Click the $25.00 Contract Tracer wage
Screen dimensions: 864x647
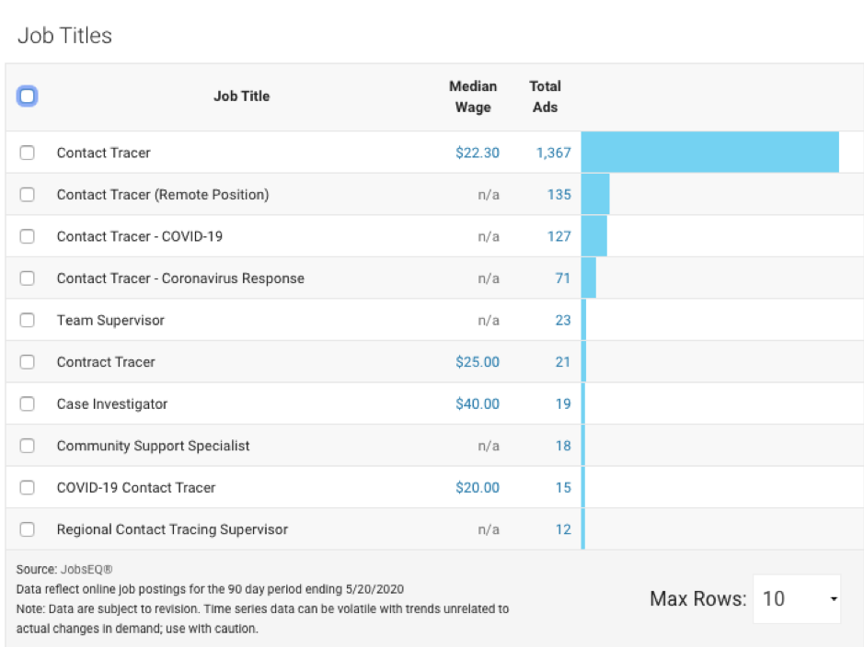point(478,362)
